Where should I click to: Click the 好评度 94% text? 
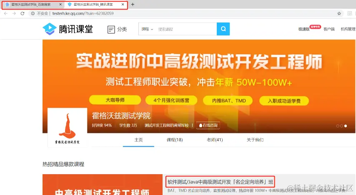(102, 125)
